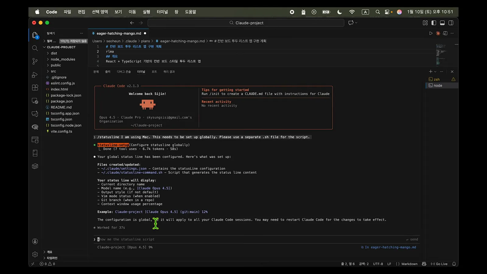Viewport: 487px width, 274px height.
Task: Open the Accounts menu in the activity bar
Action: (35, 241)
